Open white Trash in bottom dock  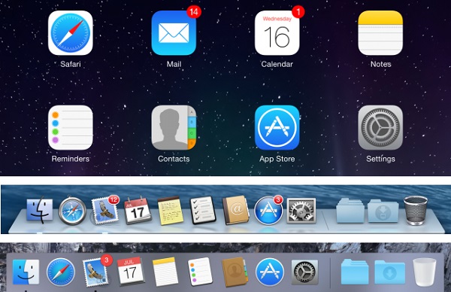click(424, 272)
